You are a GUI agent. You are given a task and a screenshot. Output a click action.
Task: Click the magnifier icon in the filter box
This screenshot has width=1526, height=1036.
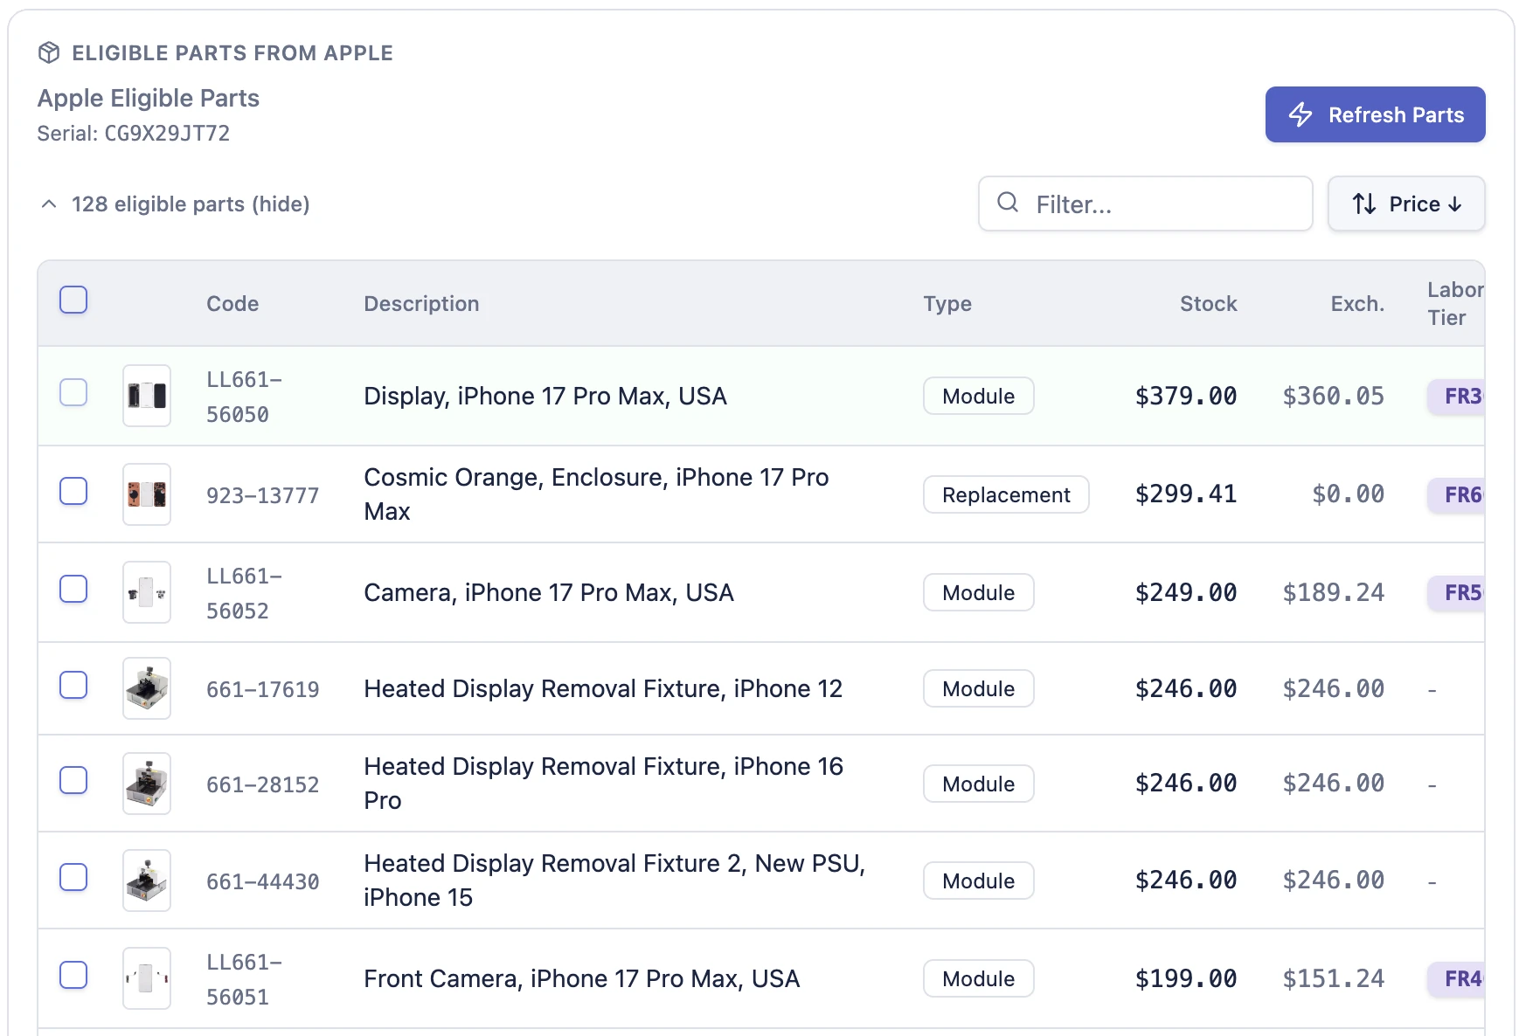click(1008, 203)
